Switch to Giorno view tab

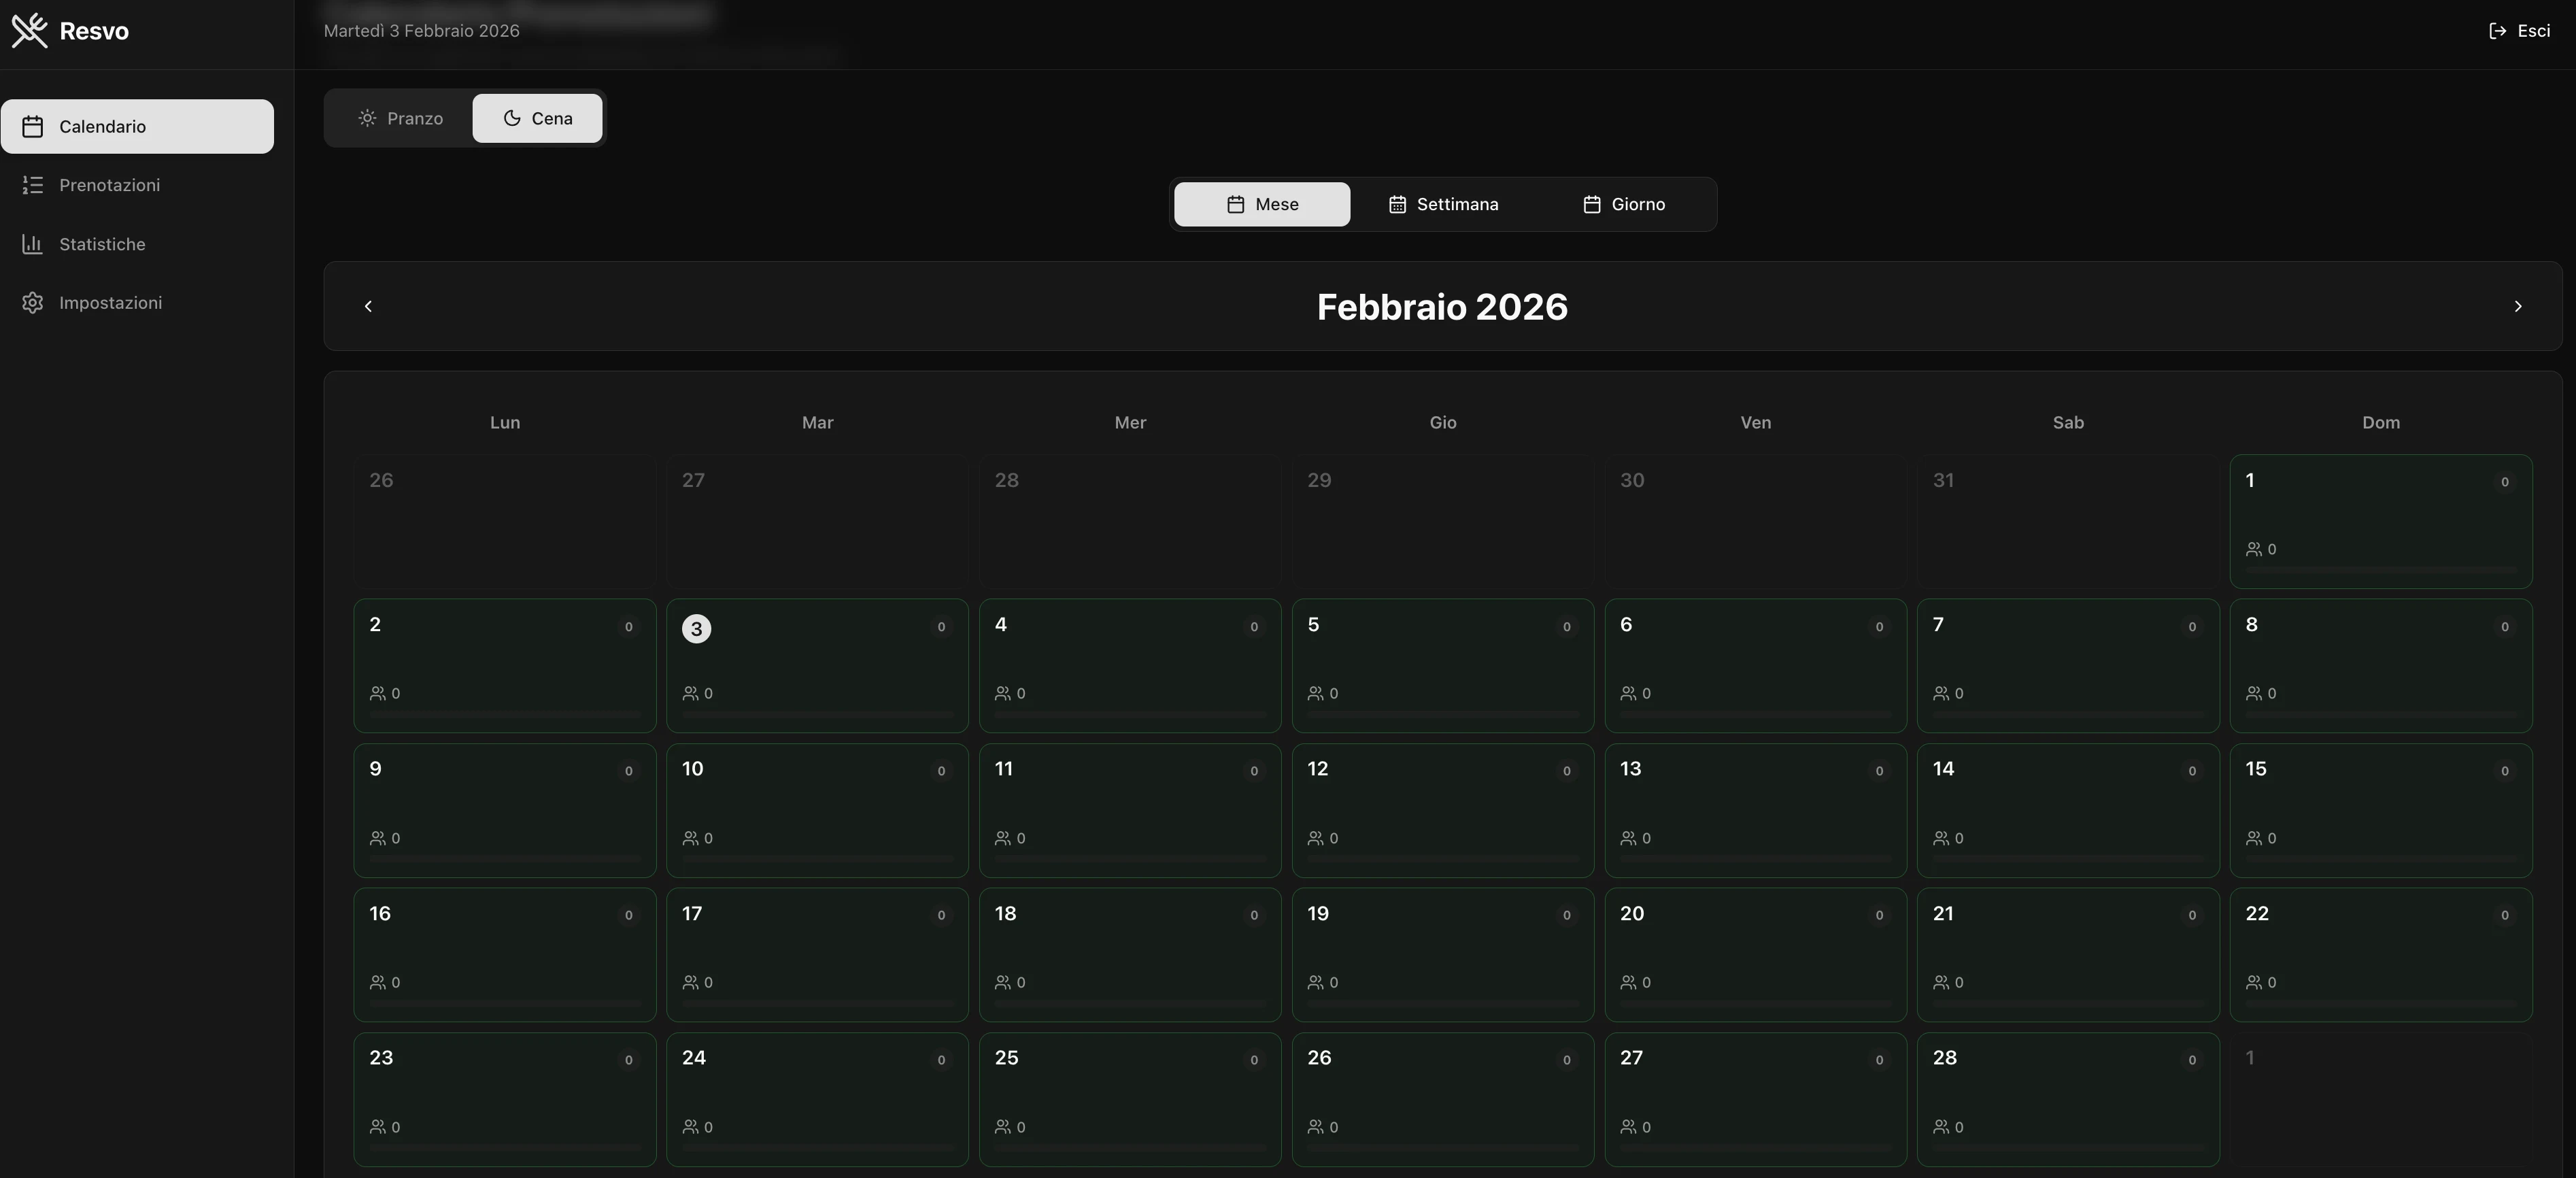pos(1623,204)
